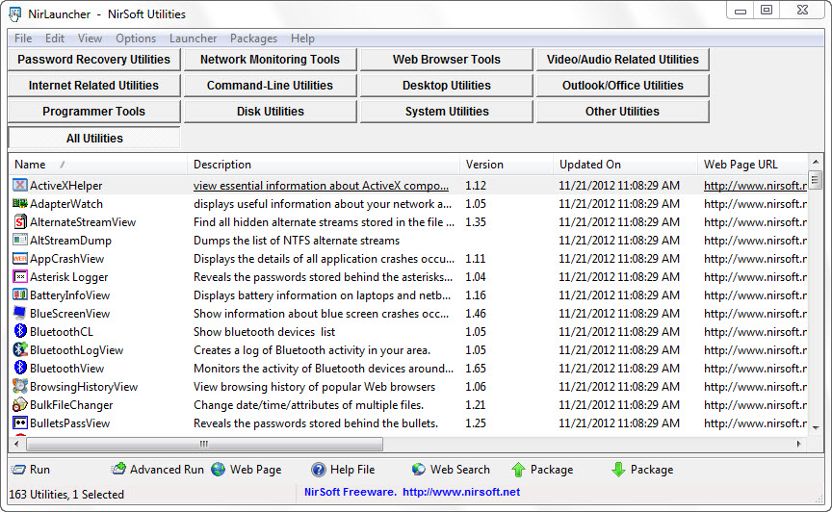Click the green down-arrow Package icon
832x512 pixels.
click(x=618, y=470)
